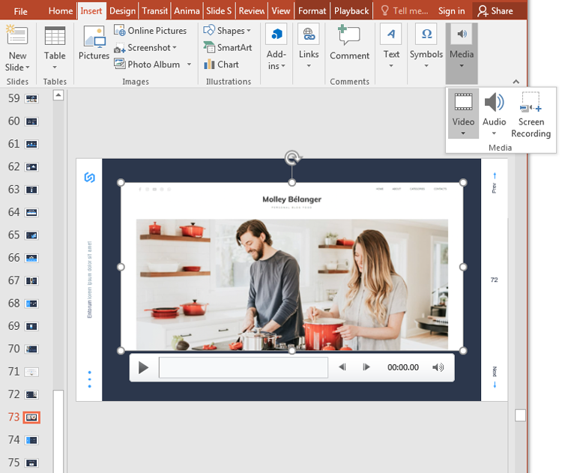
Task: Start a Screen Recording
Action: pyautogui.click(x=531, y=114)
